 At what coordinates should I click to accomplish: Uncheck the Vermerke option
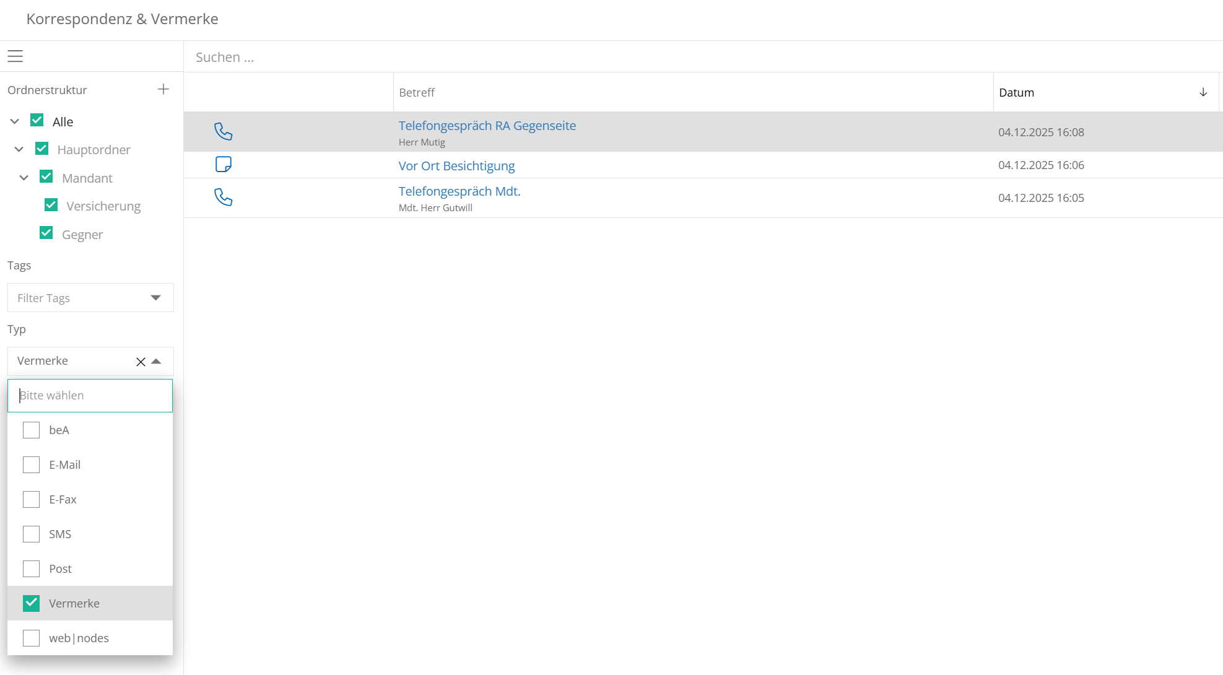pos(31,603)
